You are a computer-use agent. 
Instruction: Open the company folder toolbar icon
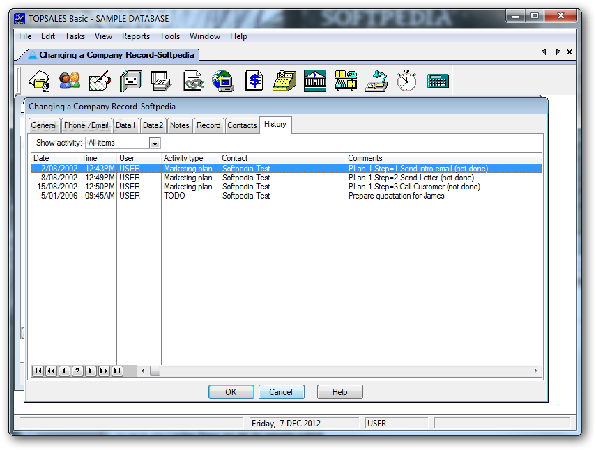(x=40, y=81)
